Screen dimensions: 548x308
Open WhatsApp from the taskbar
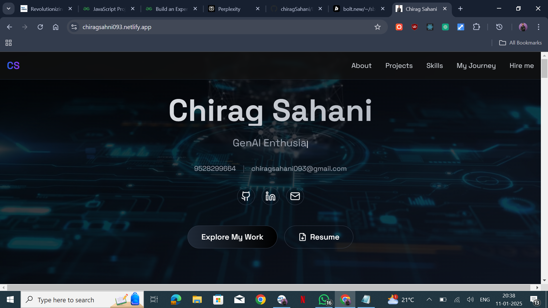(x=324, y=299)
